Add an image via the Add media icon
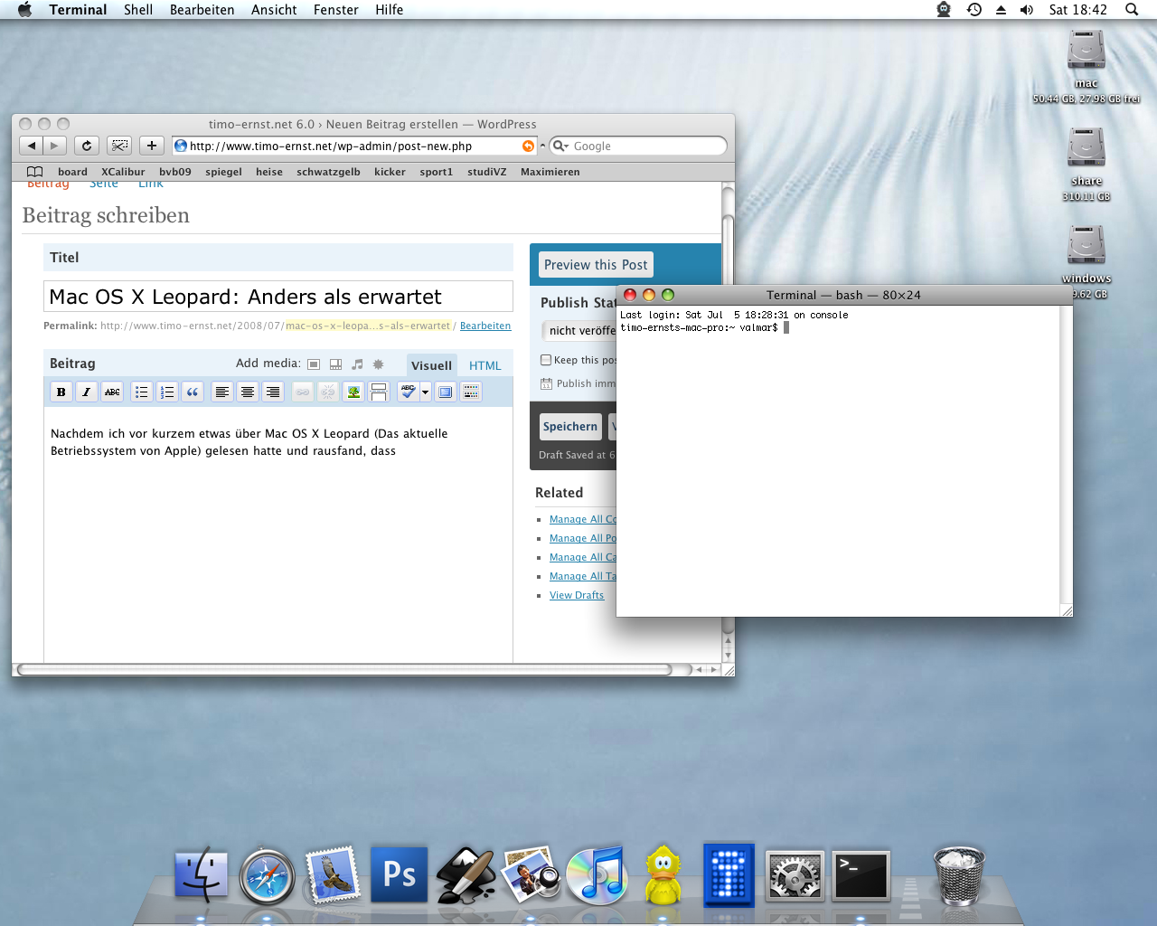 pyautogui.click(x=314, y=364)
